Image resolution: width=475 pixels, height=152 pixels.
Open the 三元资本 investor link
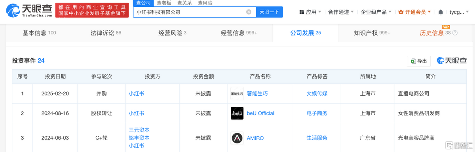[x=139, y=130]
